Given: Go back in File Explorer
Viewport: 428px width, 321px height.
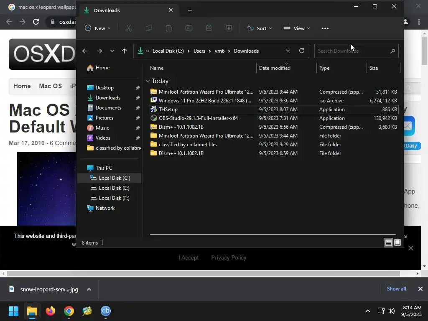Looking at the screenshot, I should 85,51.
